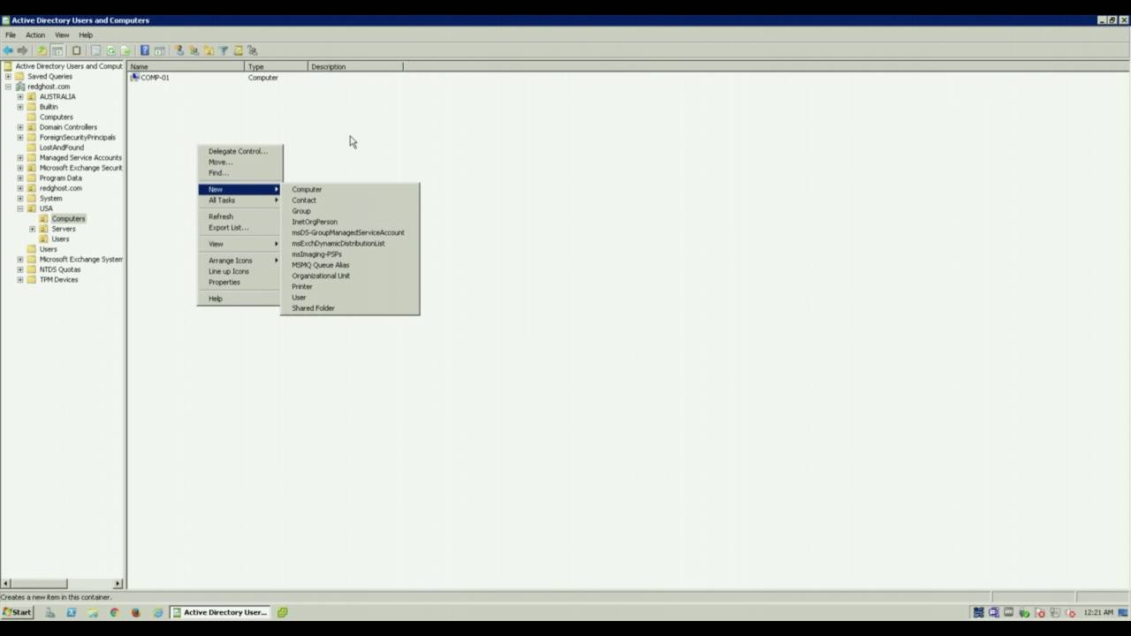The image size is (1131, 636).
Task: Open PowerShell from the taskbar
Action: tap(71, 612)
